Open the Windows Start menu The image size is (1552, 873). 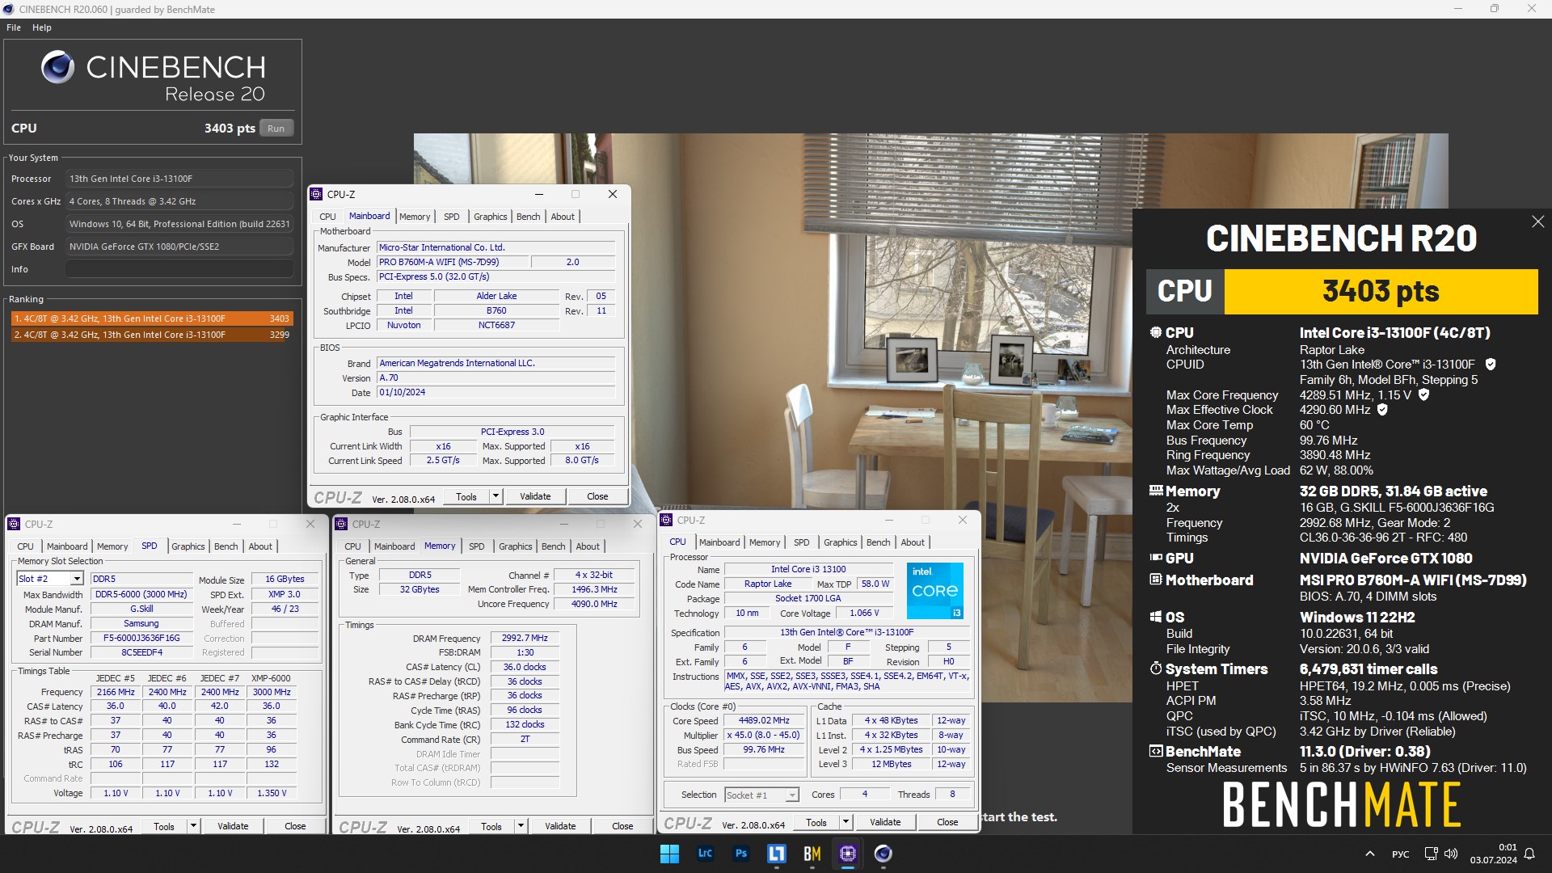(669, 854)
